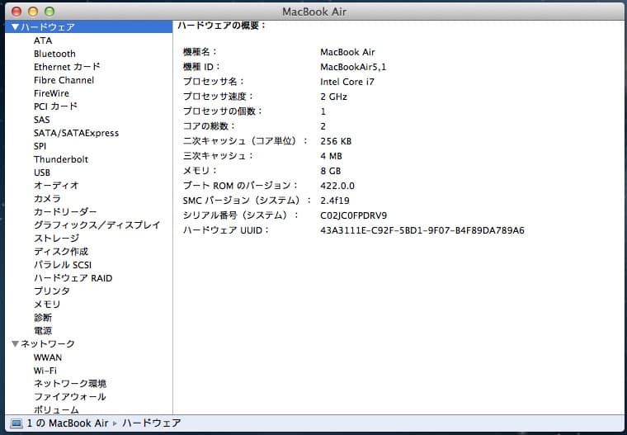Select ATA in the sidebar
Screen dimensions: 627x435
43,40
